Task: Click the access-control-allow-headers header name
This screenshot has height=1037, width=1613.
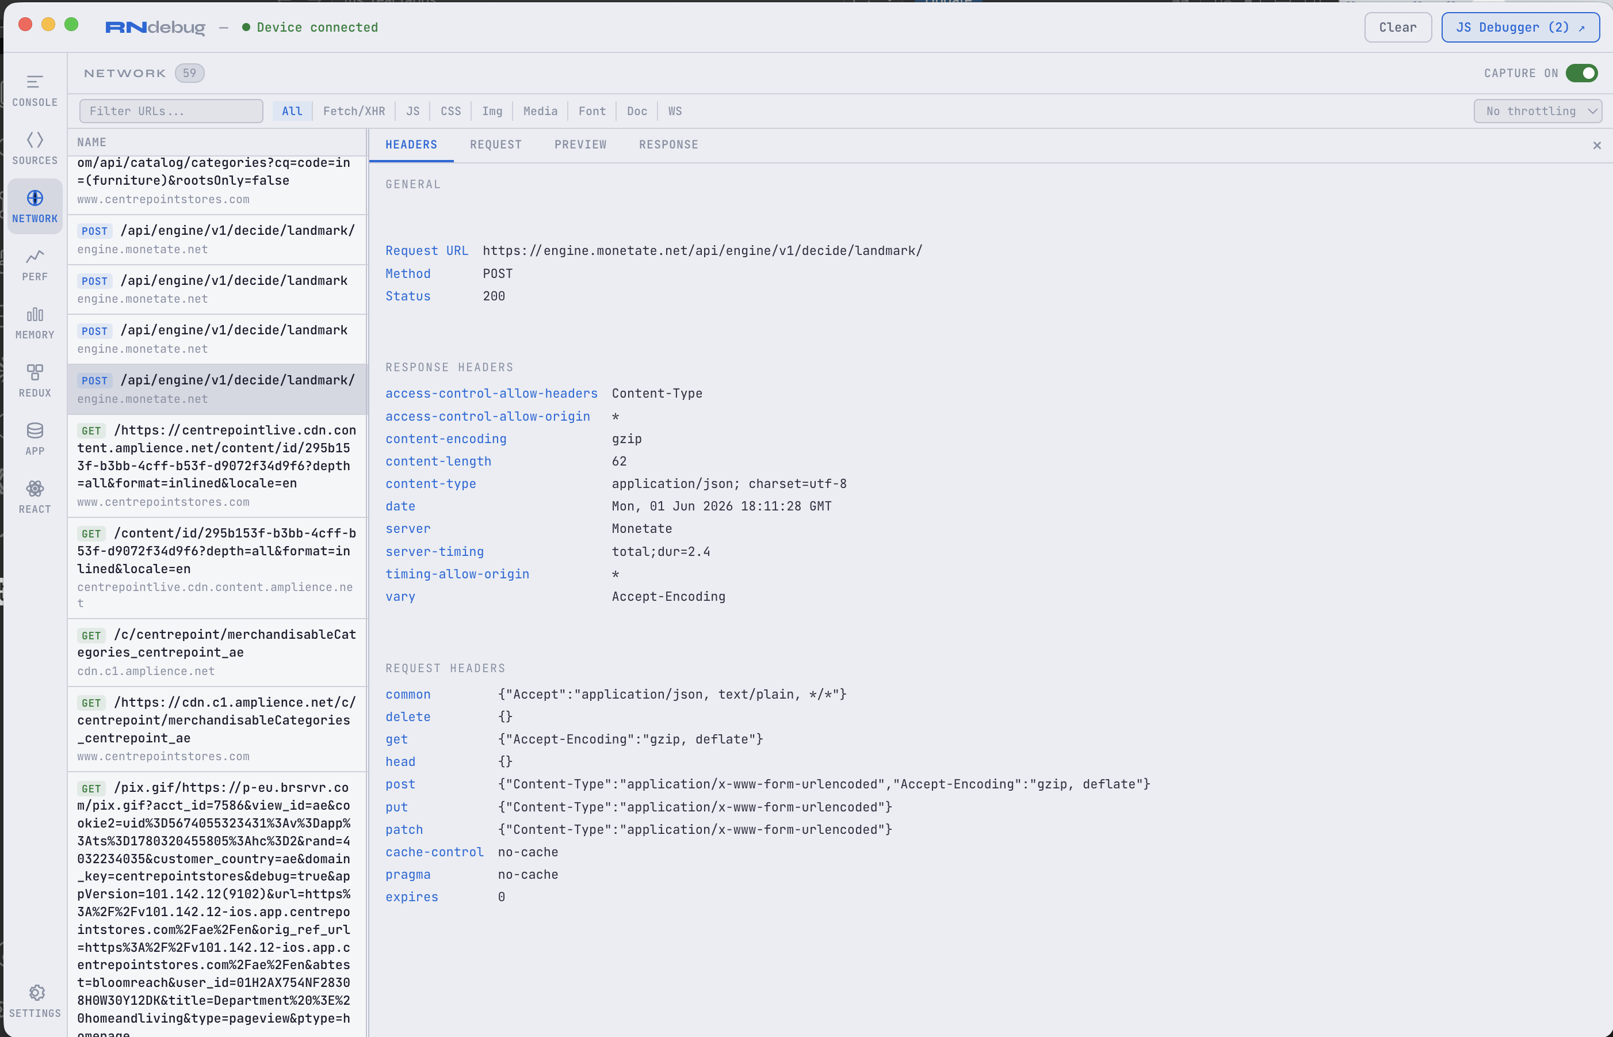Action: click(x=491, y=394)
